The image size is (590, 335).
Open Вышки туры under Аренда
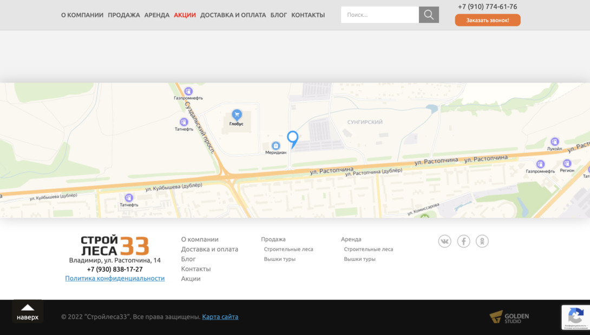[x=360, y=259]
